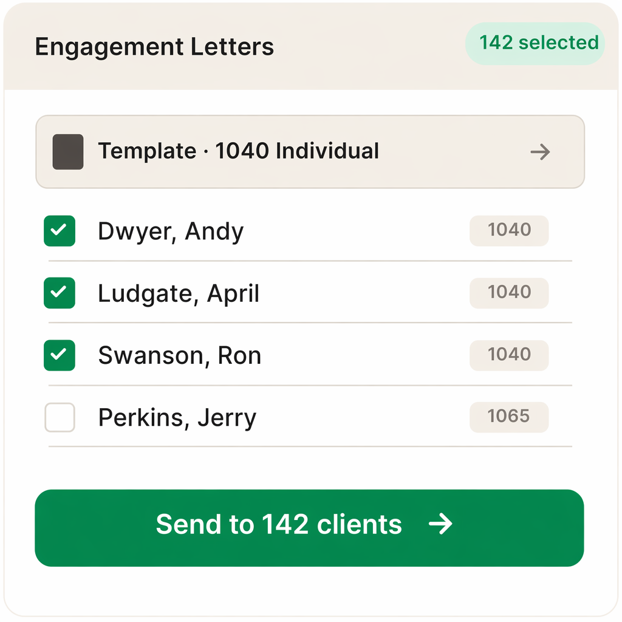Click the green 142 selected badge

535,43
